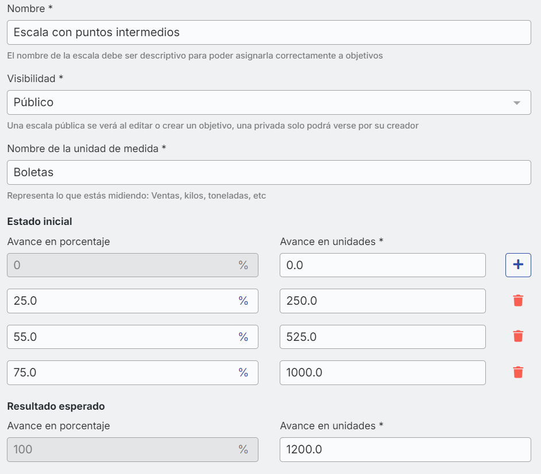Delete the 25.0 percent row with trash icon

pos(518,301)
